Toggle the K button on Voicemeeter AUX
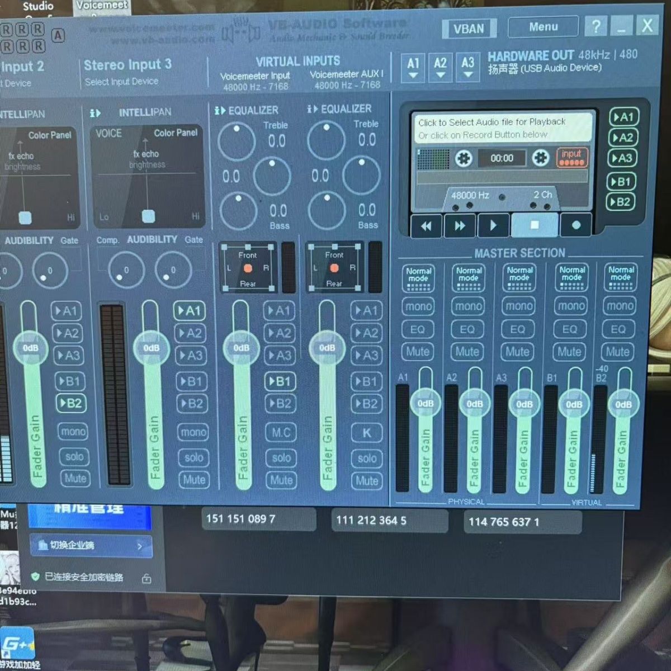 click(367, 433)
